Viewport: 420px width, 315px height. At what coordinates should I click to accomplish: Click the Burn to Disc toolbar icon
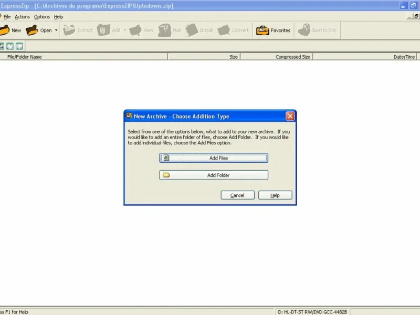(x=318, y=30)
